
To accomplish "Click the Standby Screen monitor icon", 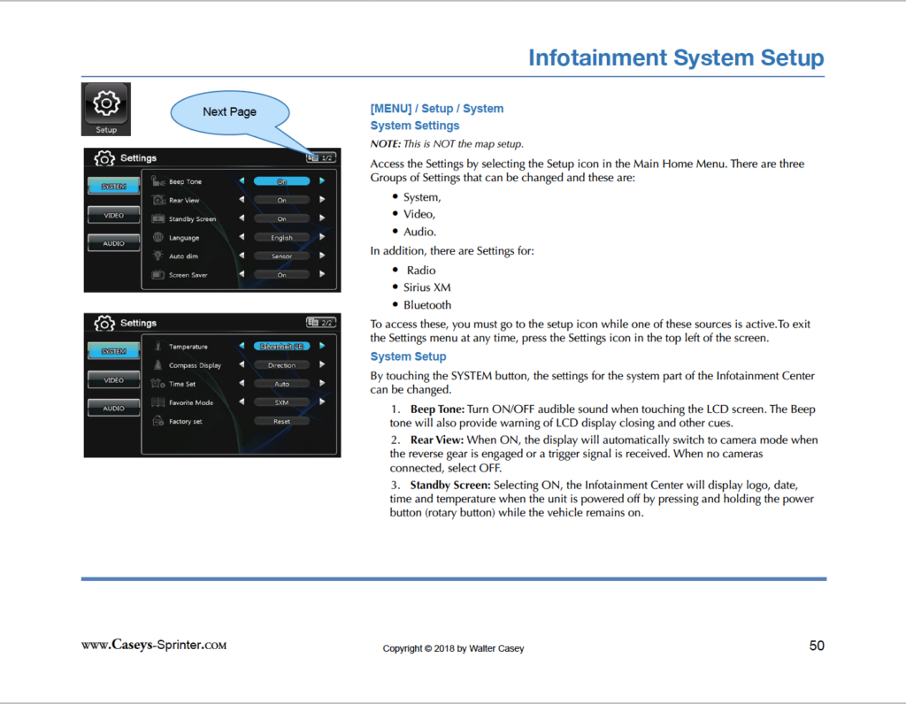I will tap(157, 219).
